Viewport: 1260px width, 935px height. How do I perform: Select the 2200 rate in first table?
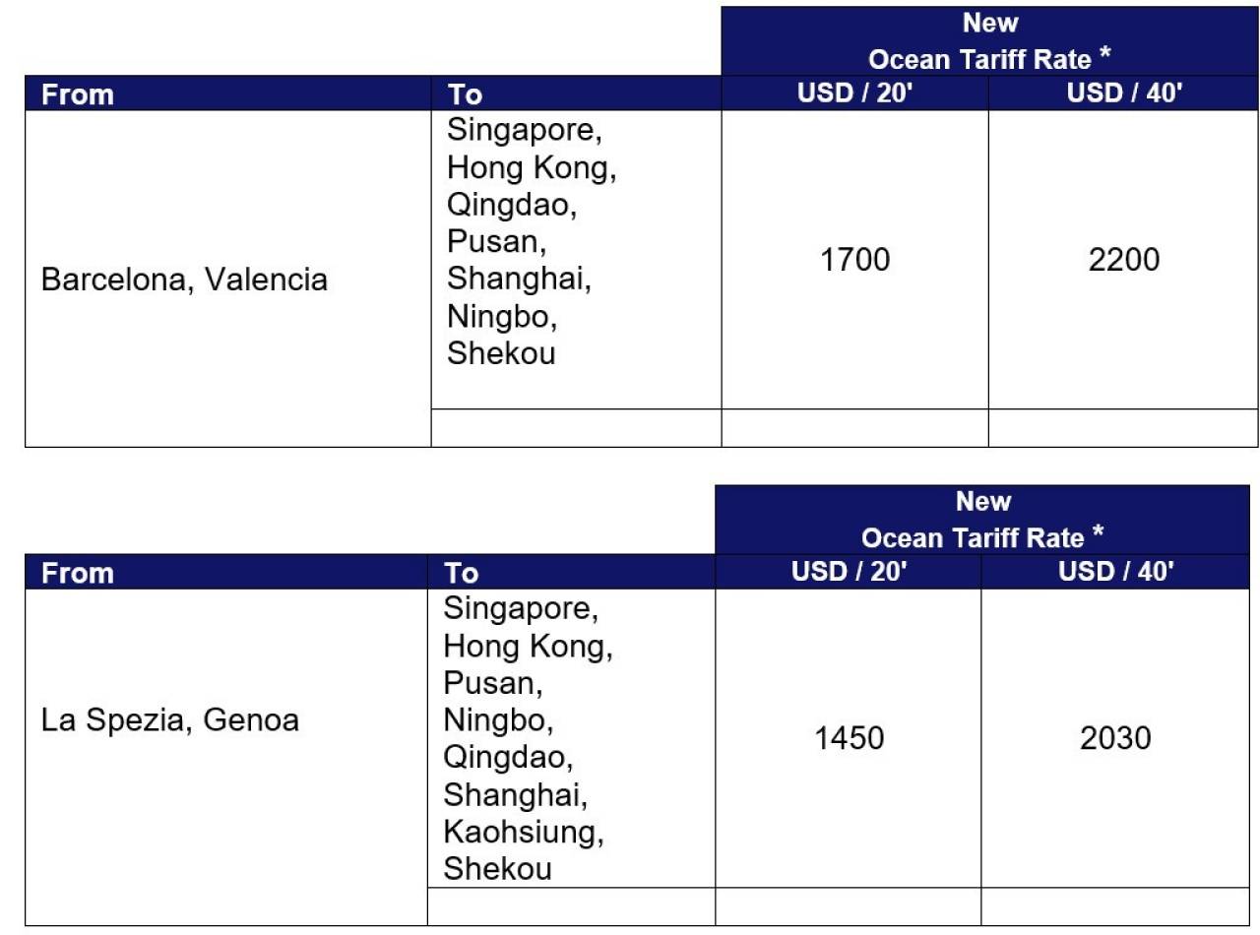(x=1123, y=260)
